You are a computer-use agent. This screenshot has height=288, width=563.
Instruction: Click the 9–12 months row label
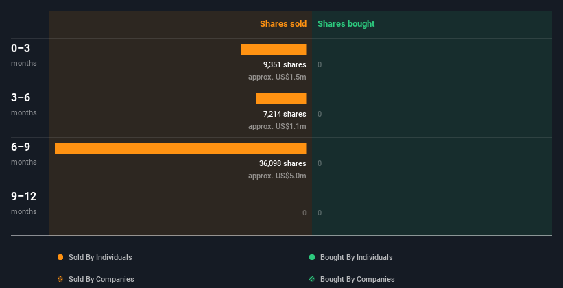click(x=24, y=203)
